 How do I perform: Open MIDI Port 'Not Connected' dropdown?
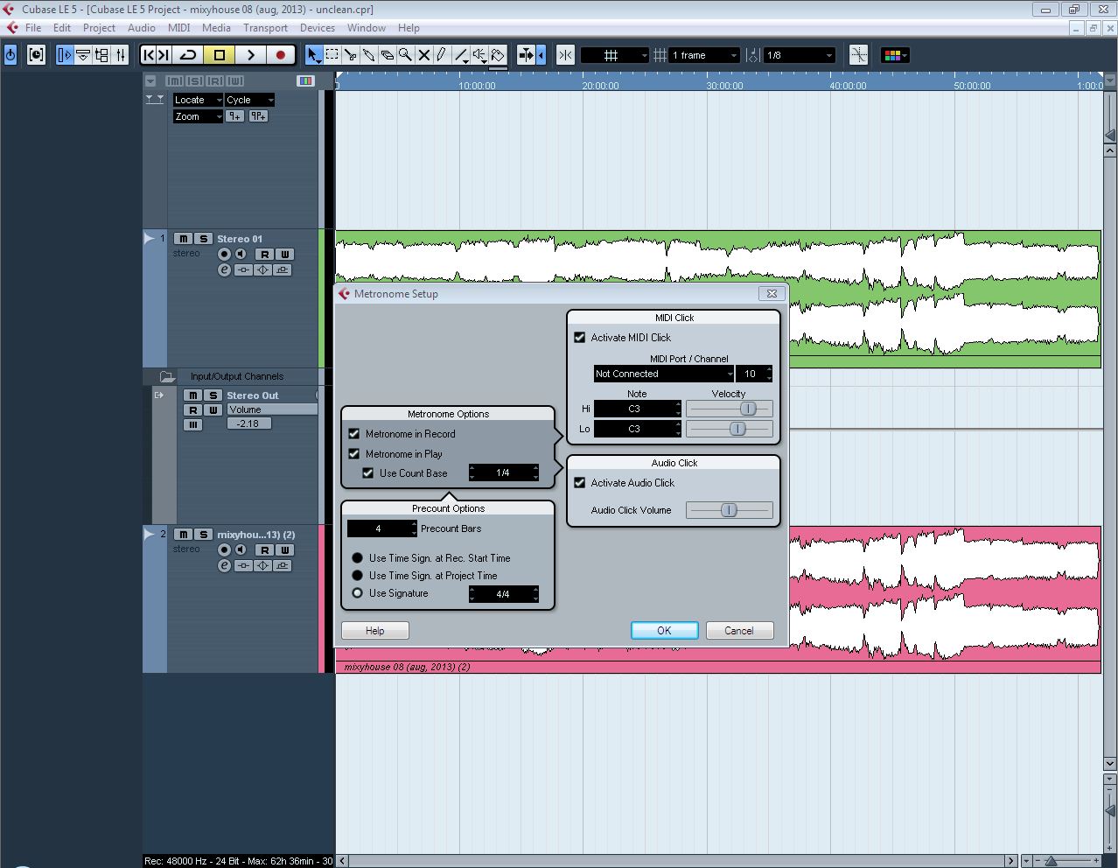click(663, 374)
